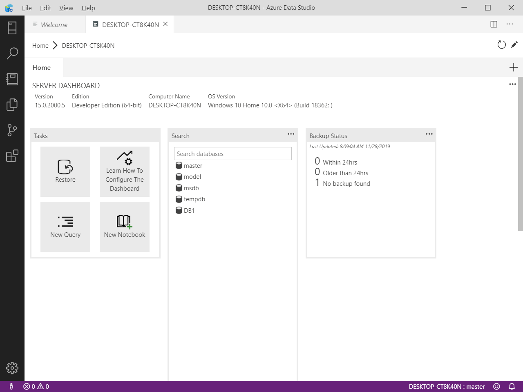Viewport: 523px width, 392px height.
Task: Click the SERVER DASHBOARD heading
Action: coord(66,86)
